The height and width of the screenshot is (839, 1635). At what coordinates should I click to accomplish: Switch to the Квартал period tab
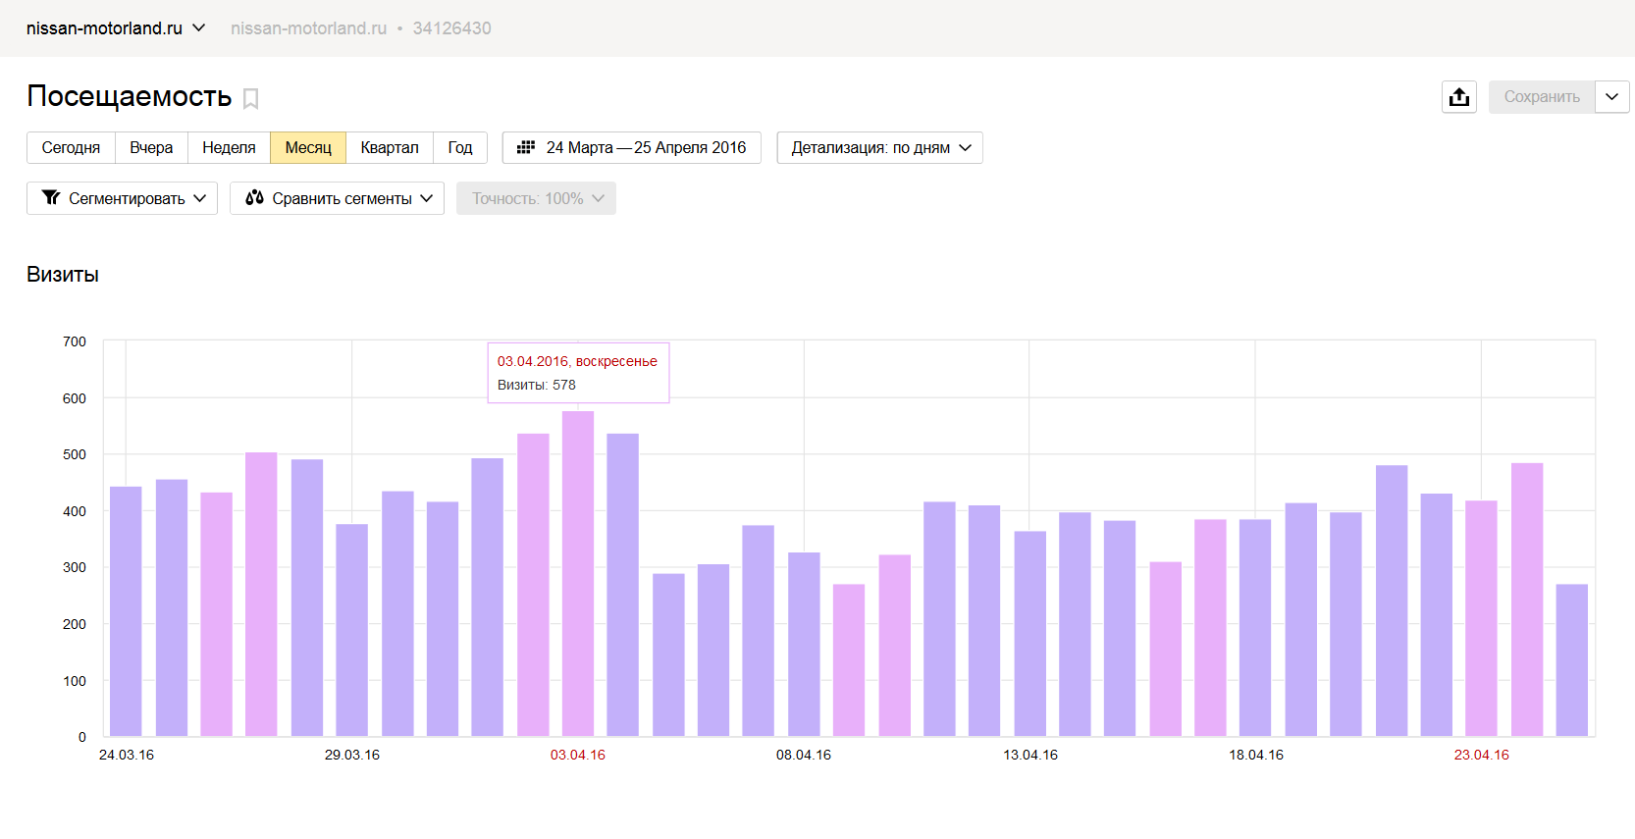(390, 148)
